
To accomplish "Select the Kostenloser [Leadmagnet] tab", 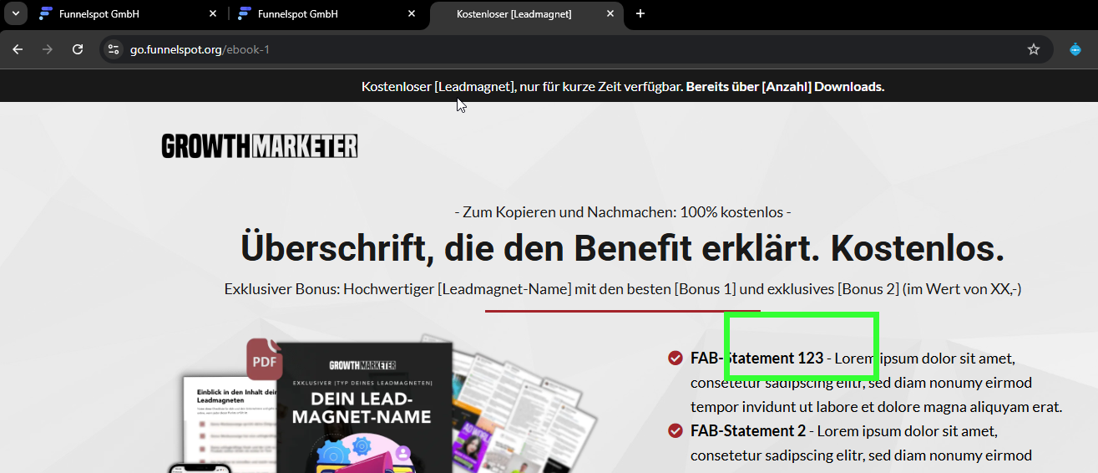I will [527, 14].
